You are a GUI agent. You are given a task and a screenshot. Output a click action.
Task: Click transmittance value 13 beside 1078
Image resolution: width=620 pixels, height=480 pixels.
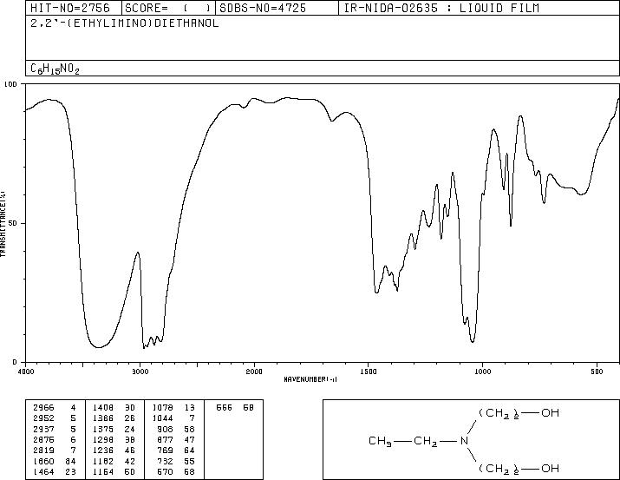click(189, 408)
